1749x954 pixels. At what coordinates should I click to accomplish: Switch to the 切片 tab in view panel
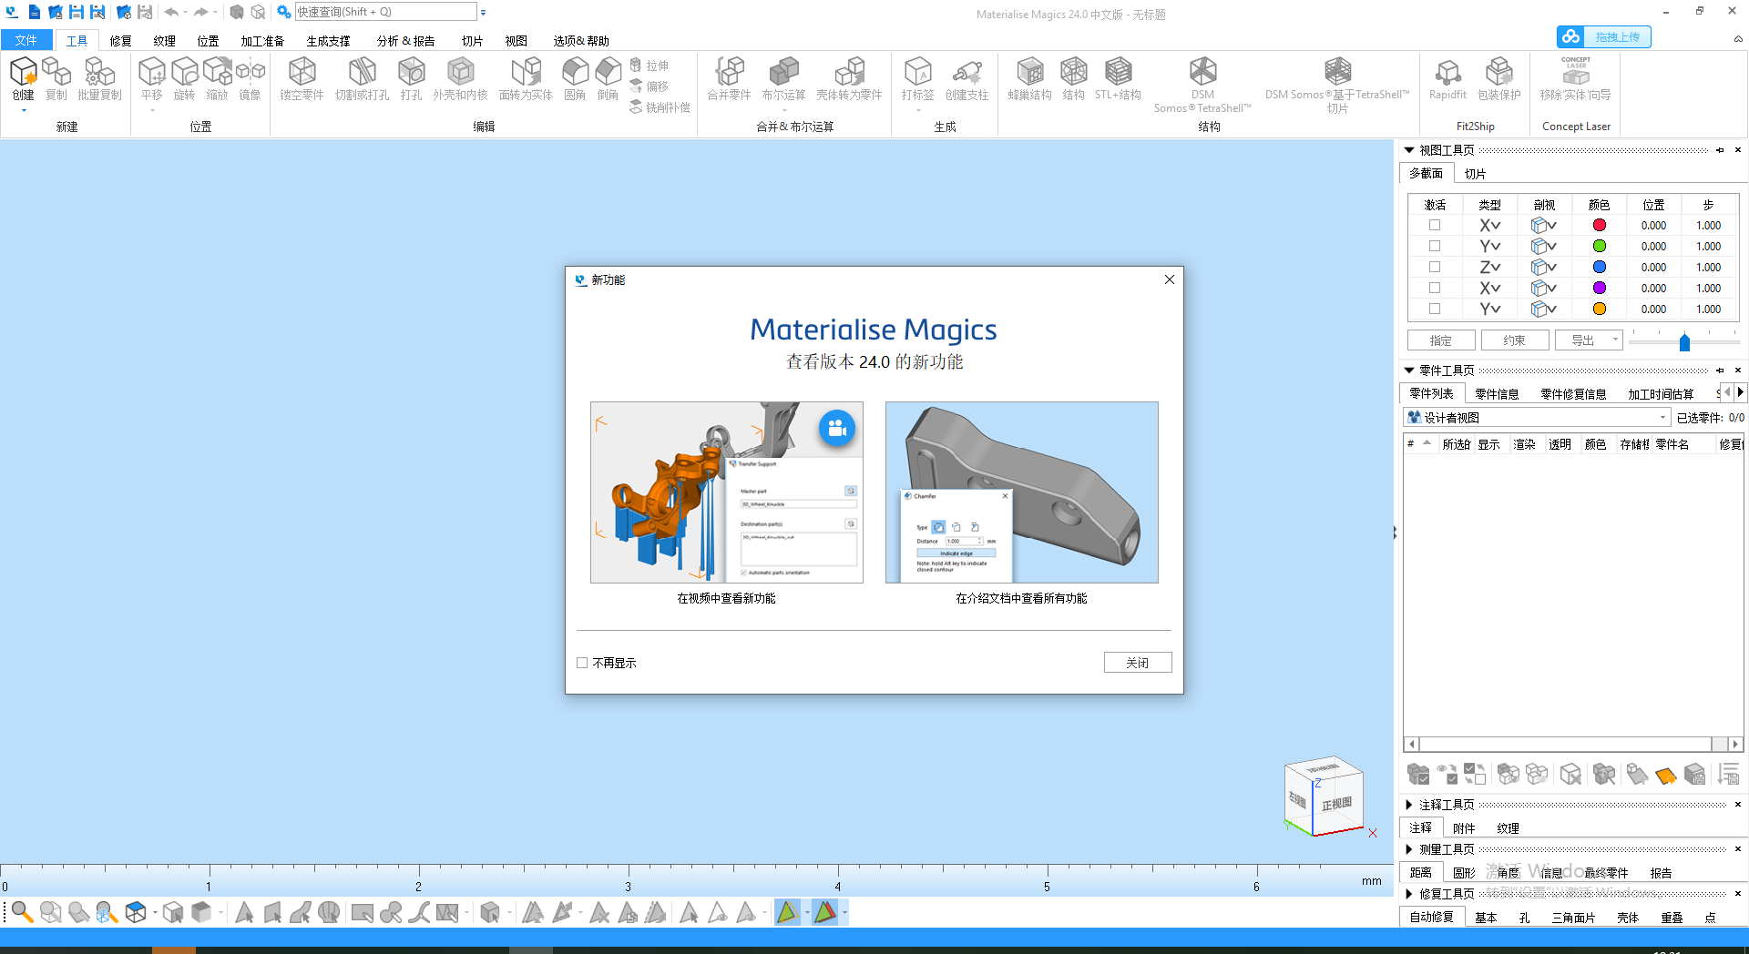1475,174
